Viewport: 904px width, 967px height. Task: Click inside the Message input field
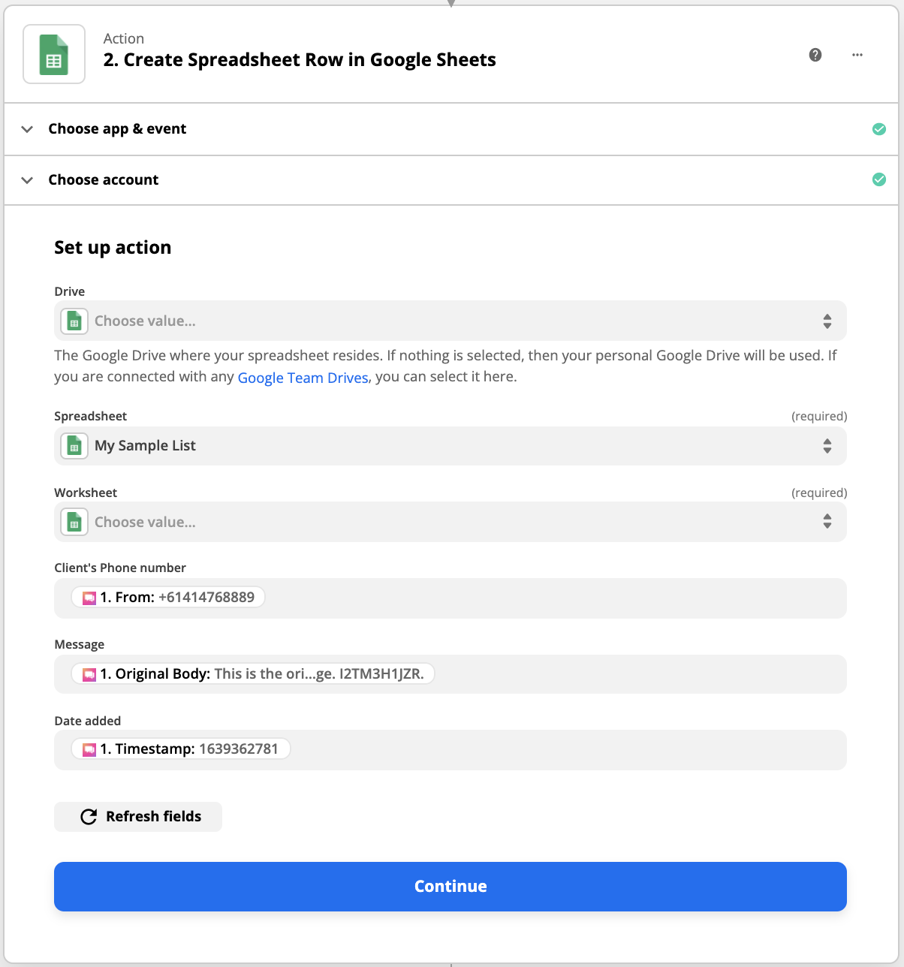[450, 674]
